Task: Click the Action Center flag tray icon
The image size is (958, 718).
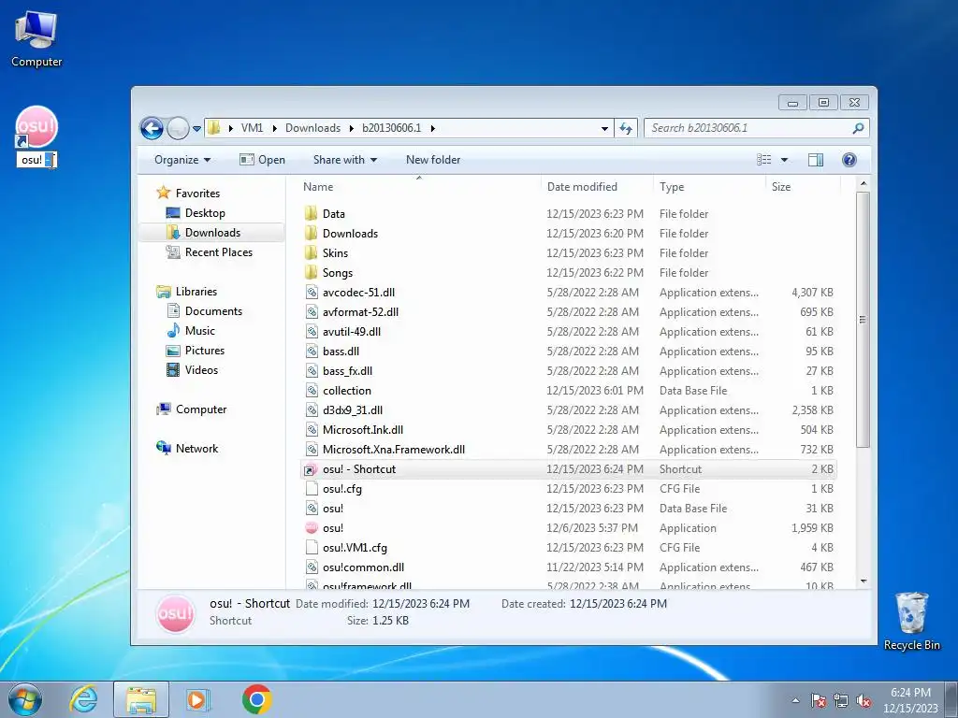Action: pyautogui.click(x=818, y=701)
